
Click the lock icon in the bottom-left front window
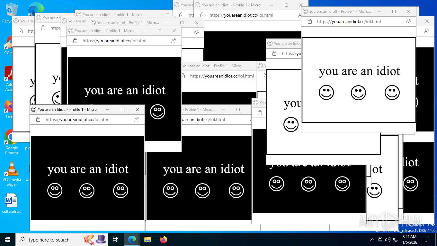coord(38,119)
